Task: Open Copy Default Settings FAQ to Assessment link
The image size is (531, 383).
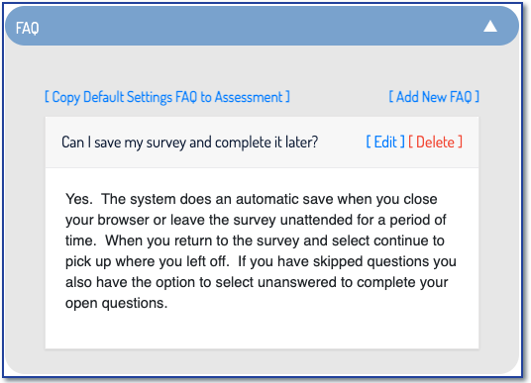Action: [167, 97]
